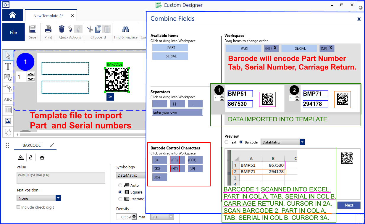
Task: Add SERIAL from Available Items
Action: (x=170, y=56)
